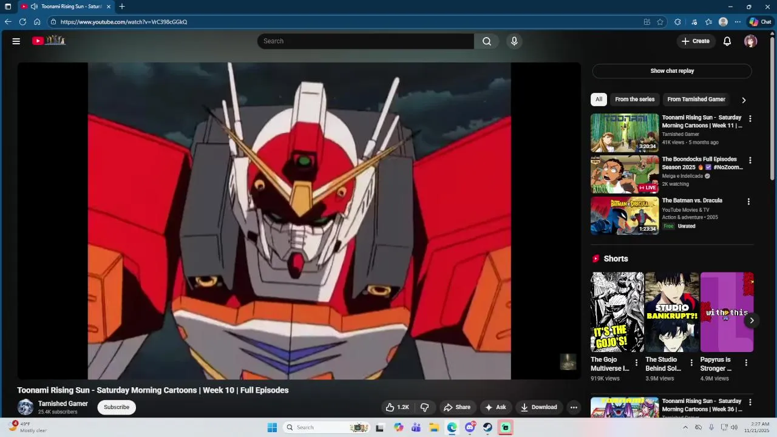Click the search magnifier button

pos(487,41)
